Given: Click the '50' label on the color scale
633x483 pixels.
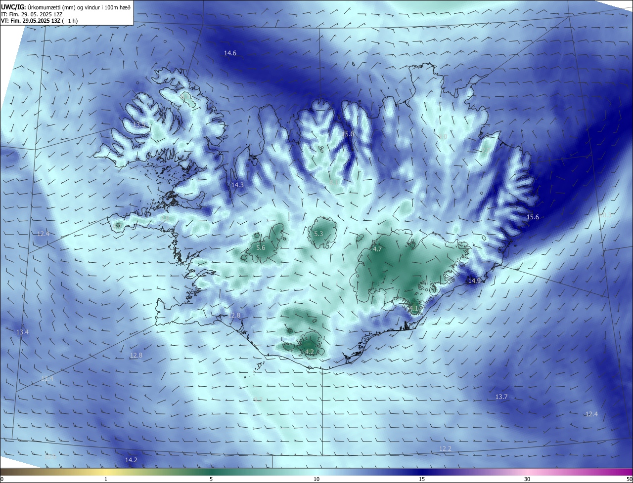Looking at the screenshot, I should tap(629, 479).
